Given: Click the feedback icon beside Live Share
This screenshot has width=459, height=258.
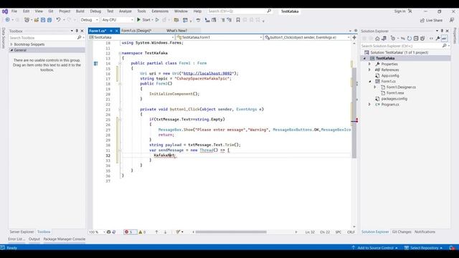Looking at the screenshot, I should pos(452,20).
